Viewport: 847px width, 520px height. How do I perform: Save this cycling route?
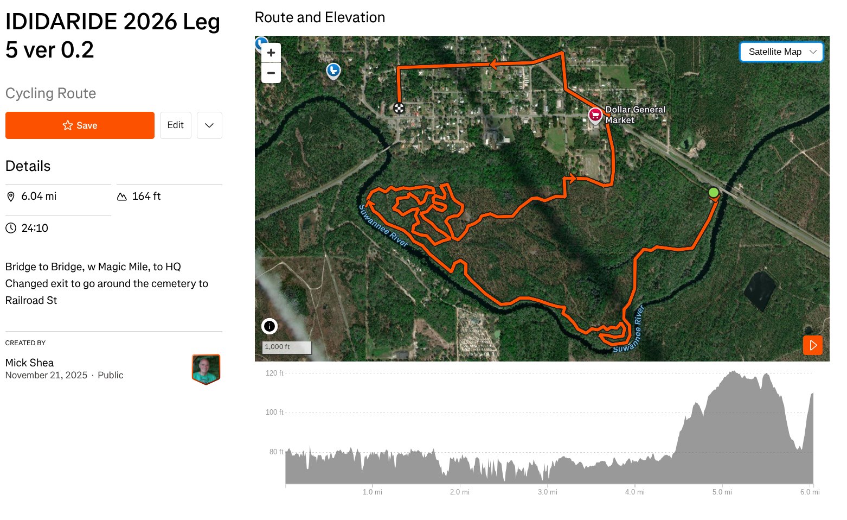point(80,125)
